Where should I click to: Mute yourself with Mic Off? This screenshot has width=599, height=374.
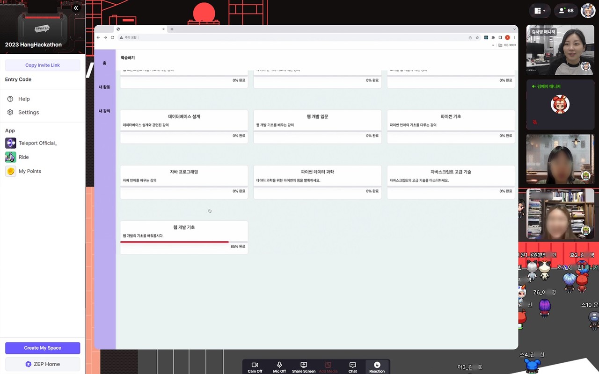[x=279, y=367]
